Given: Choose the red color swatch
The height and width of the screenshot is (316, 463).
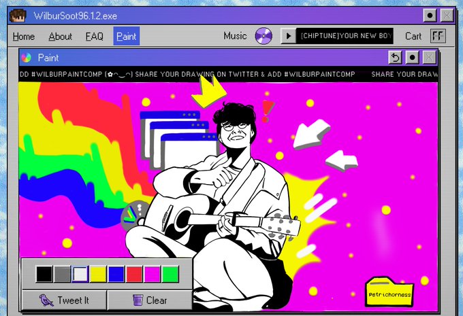Looking at the screenshot, I should click(134, 274).
